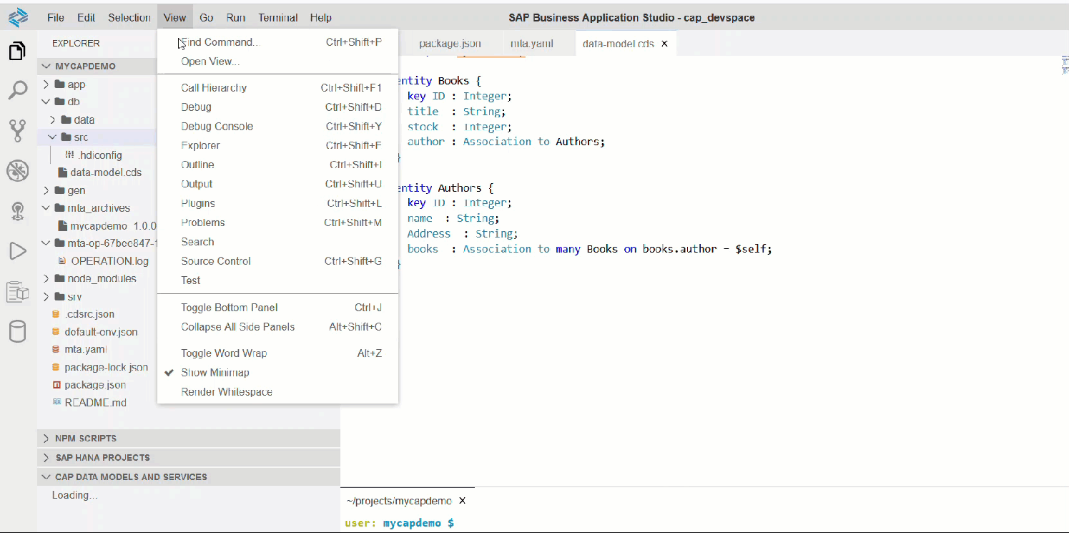Select Source Control in View menu
This screenshot has width=1069, height=533.
coord(277,261)
